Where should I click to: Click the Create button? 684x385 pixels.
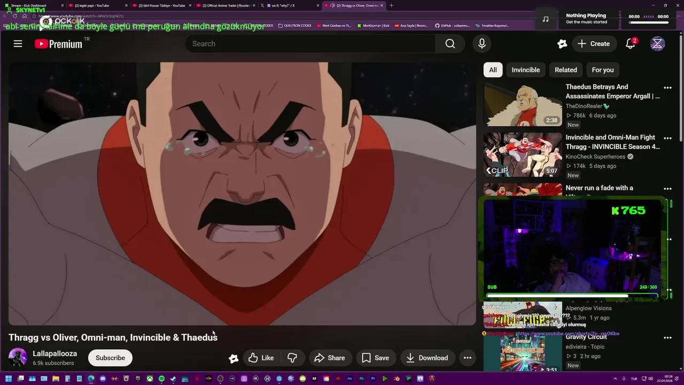pyautogui.click(x=593, y=44)
